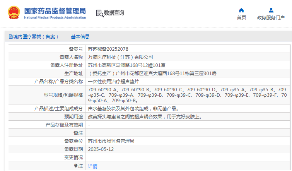
Task: Open 政务服务门户 portal link
Action: [271, 18]
